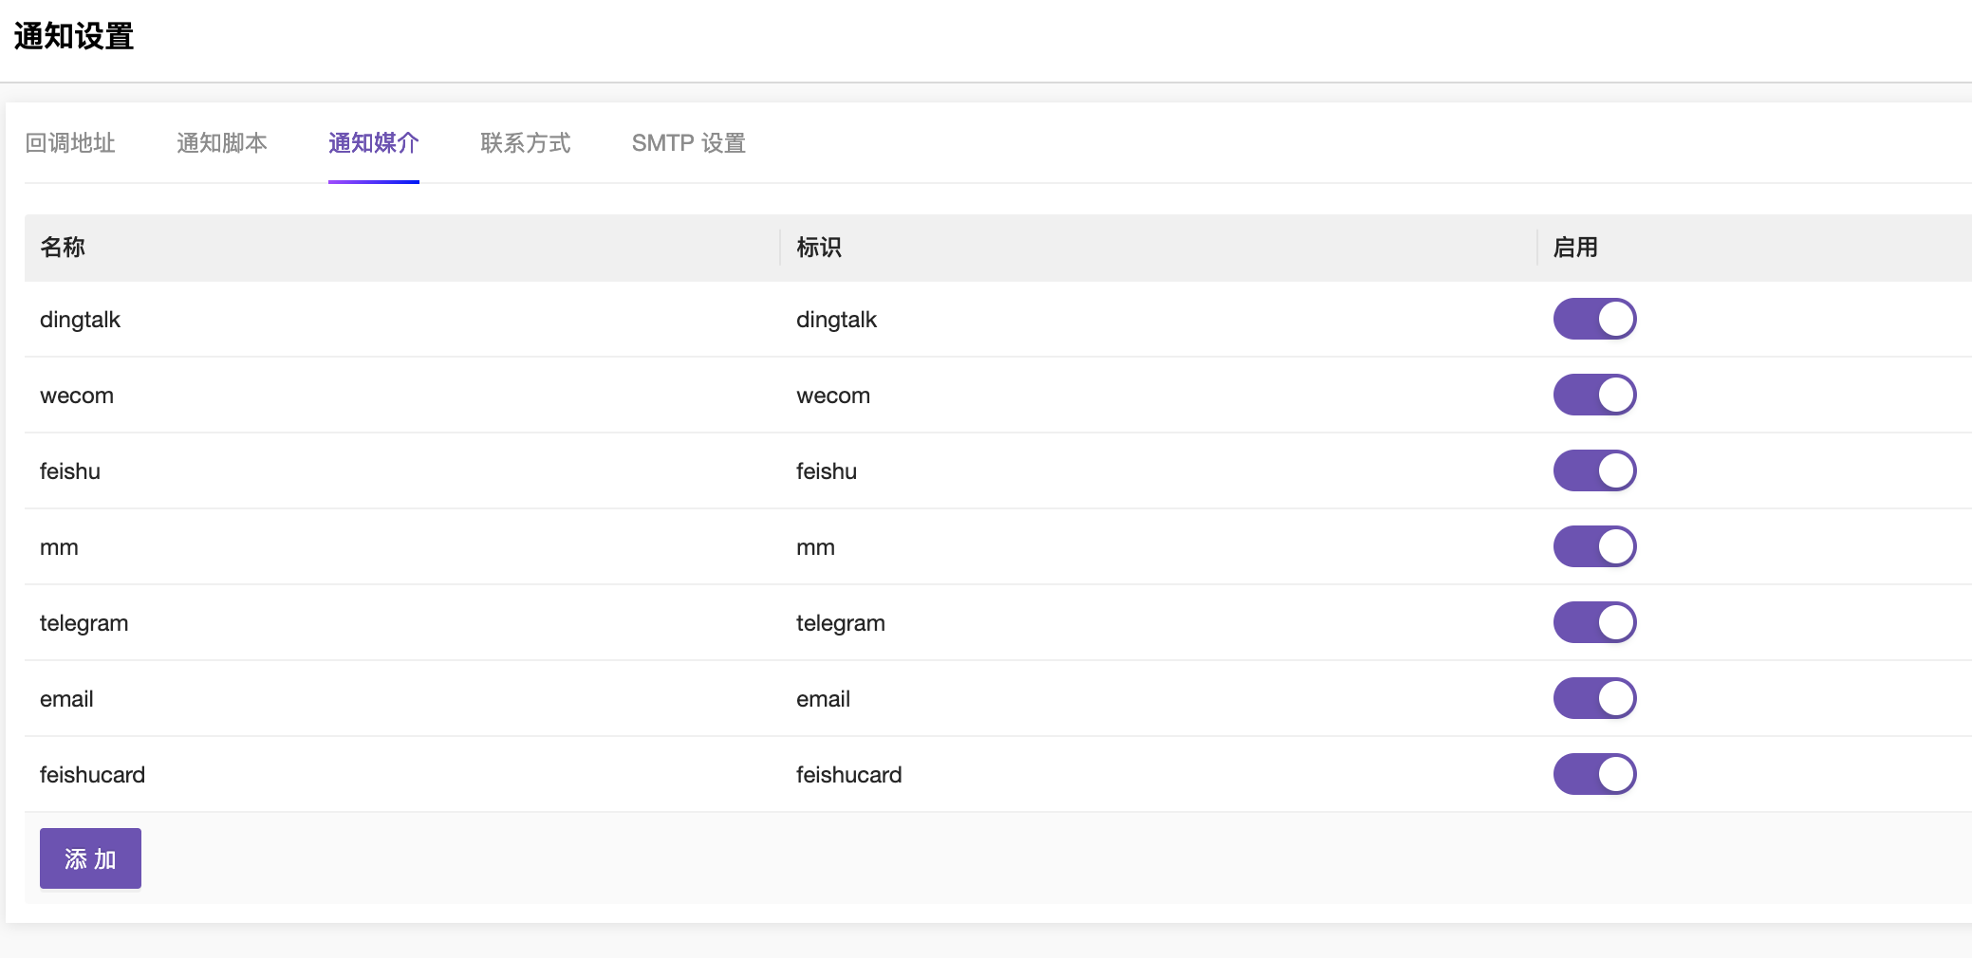Screen dimensions: 1972x958
Task: Click the 添加 button
Action: (90, 858)
